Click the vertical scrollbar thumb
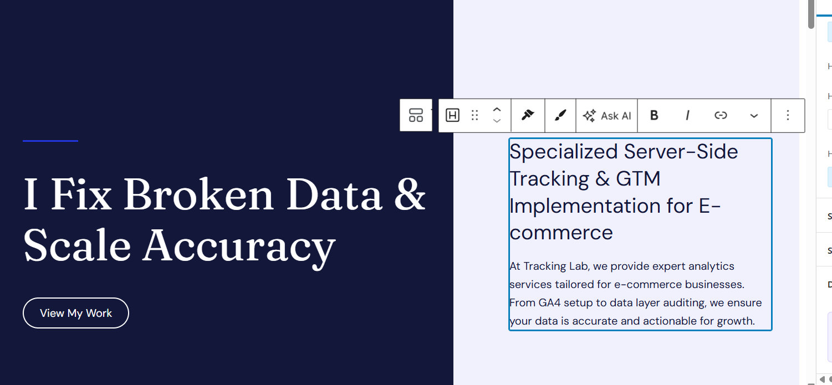This screenshot has height=385, width=832. [811, 14]
